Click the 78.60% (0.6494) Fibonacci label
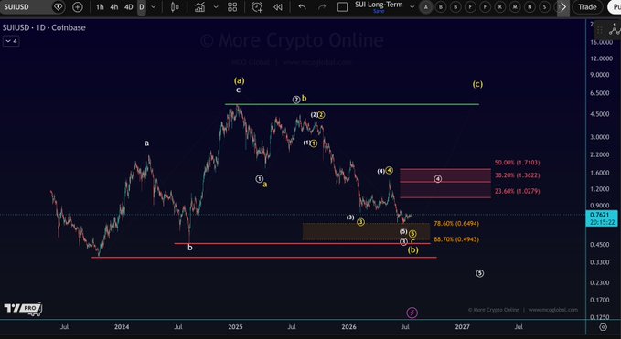The image size is (621, 339). [456, 224]
